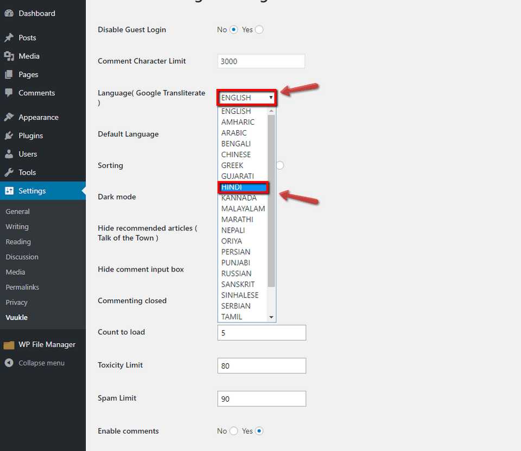Open the Permalinks settings link

point(21,287)
